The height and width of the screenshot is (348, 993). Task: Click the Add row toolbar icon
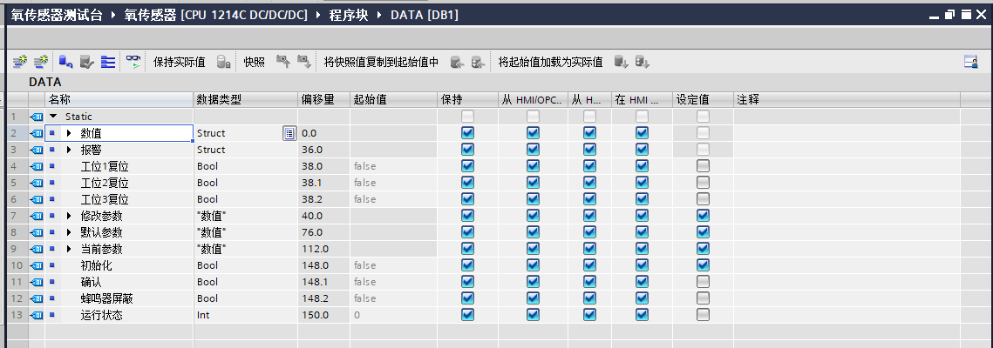click(40, 62)
